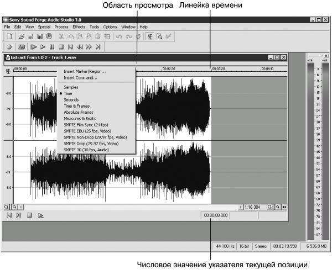The height and width of the screenshot is (270, 332).
Task: Click the right scroll arrow near the zoom ratio
Action: (241, 207)
